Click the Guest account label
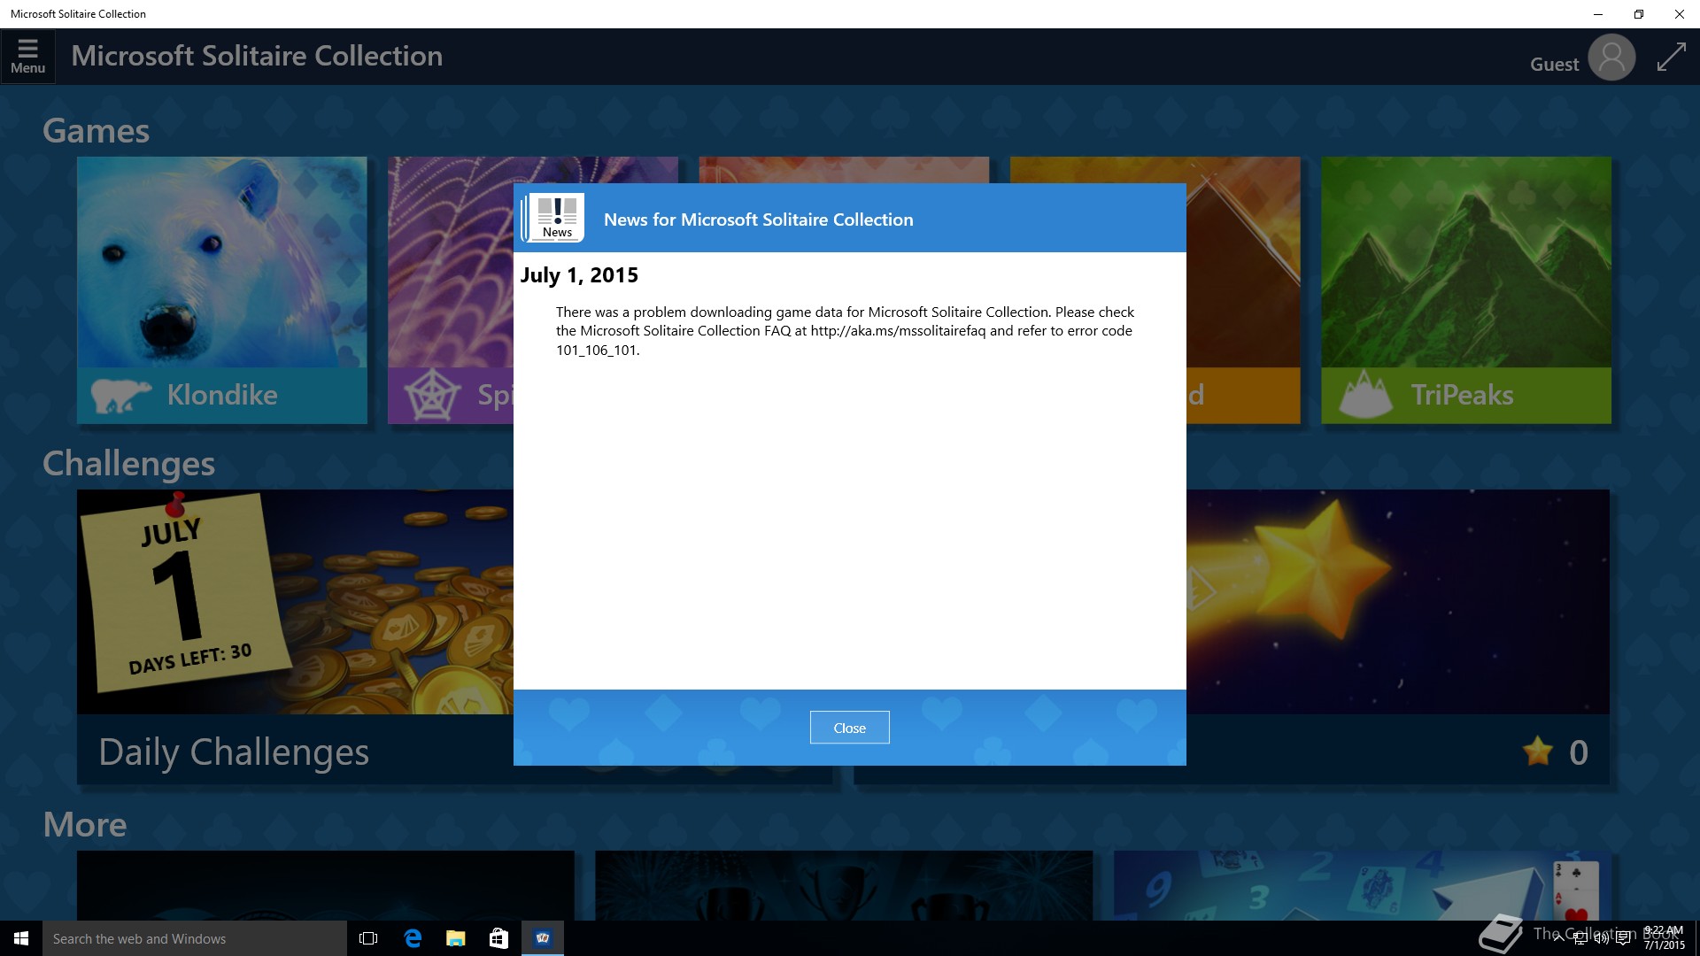 tap(1554, 65)
